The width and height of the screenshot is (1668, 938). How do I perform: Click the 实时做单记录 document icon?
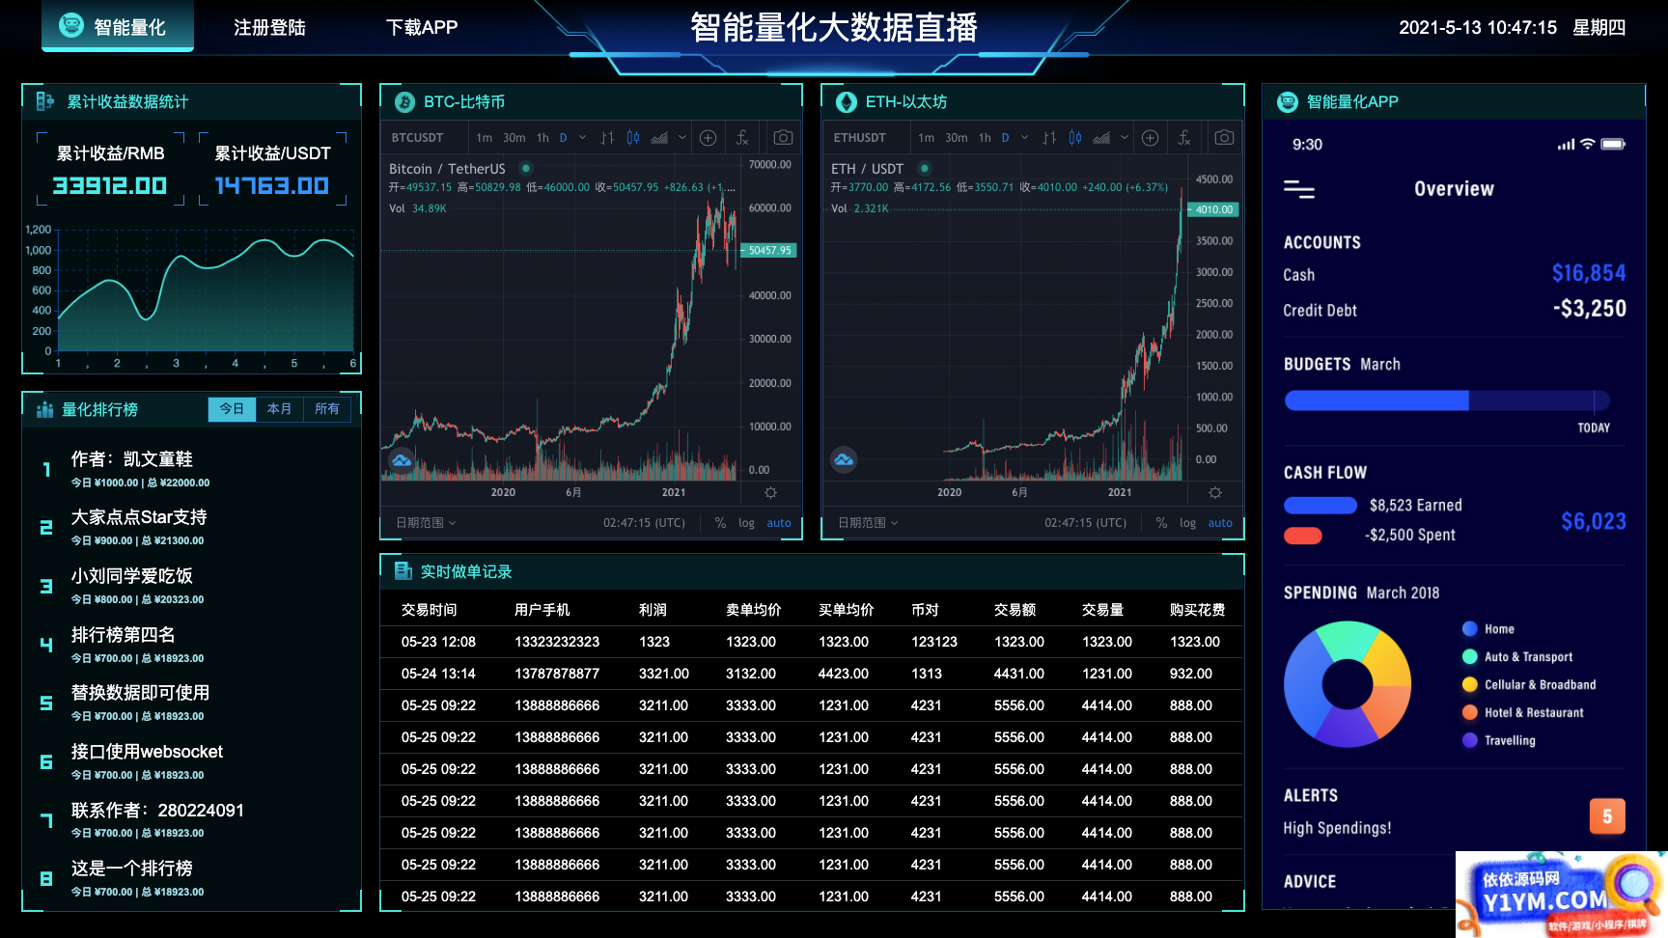coord(403,571)
